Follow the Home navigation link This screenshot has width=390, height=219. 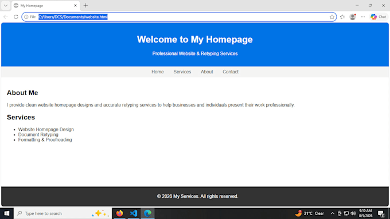click(x=158, y=72)
